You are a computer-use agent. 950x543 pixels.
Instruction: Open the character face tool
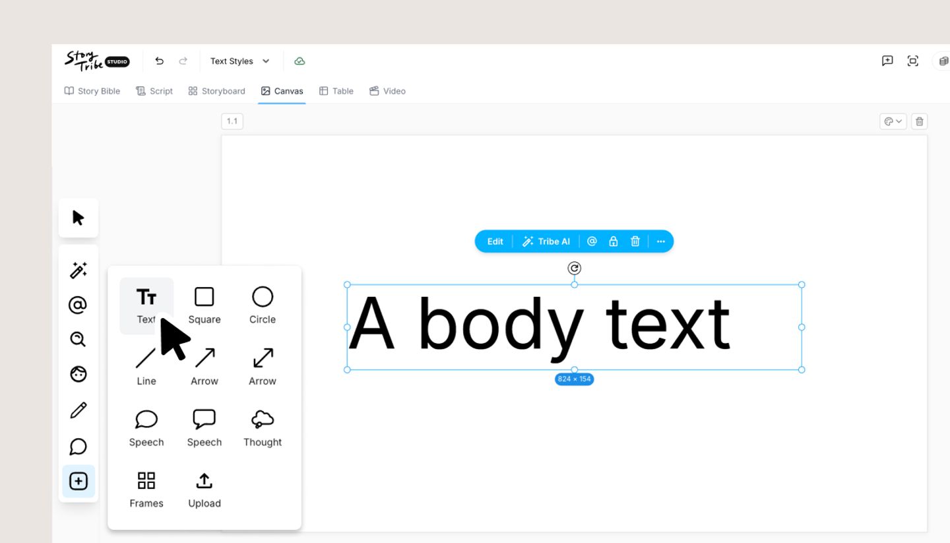(x=78, y=374)
